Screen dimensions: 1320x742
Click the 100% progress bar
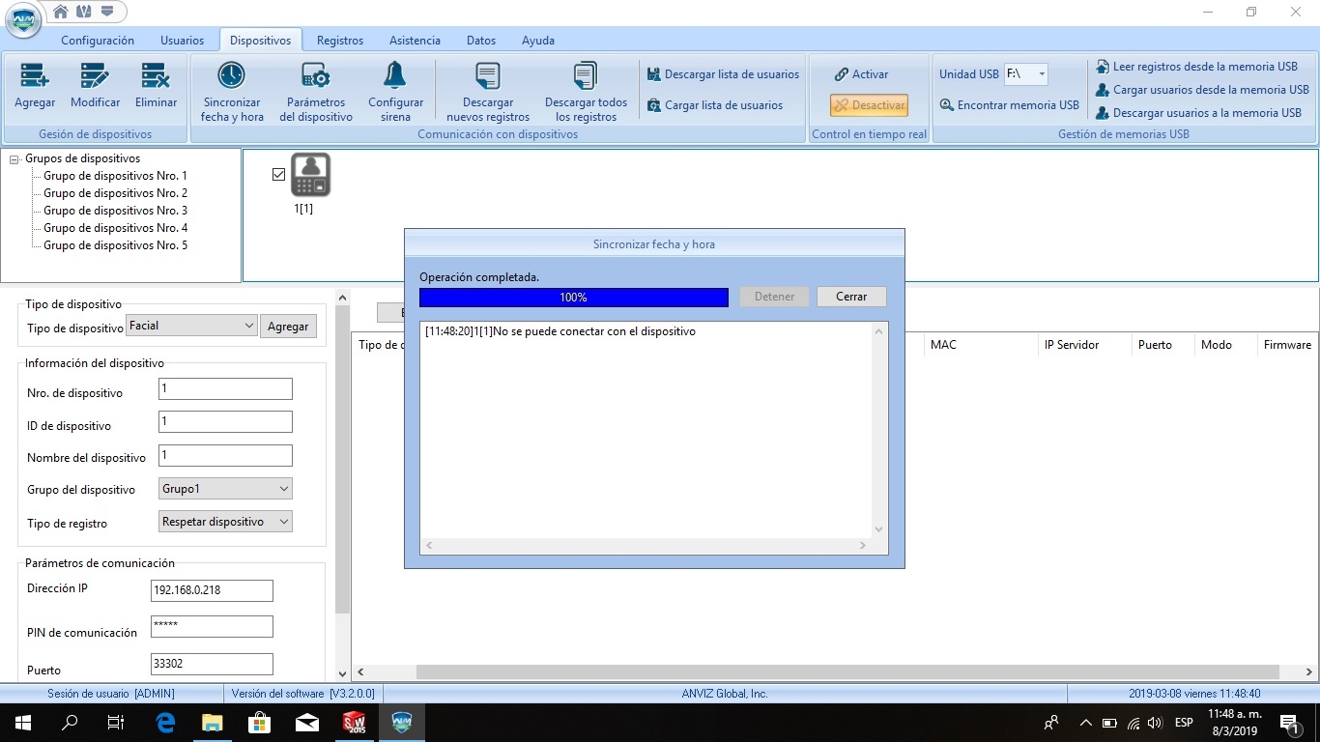tap(574, 298)
